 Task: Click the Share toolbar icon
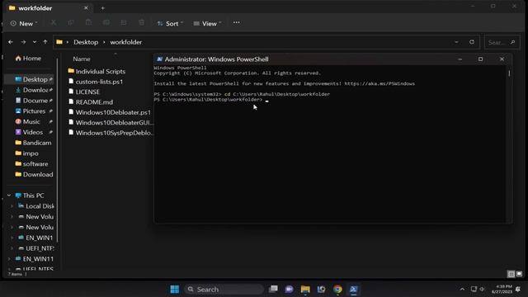(124, 23)
